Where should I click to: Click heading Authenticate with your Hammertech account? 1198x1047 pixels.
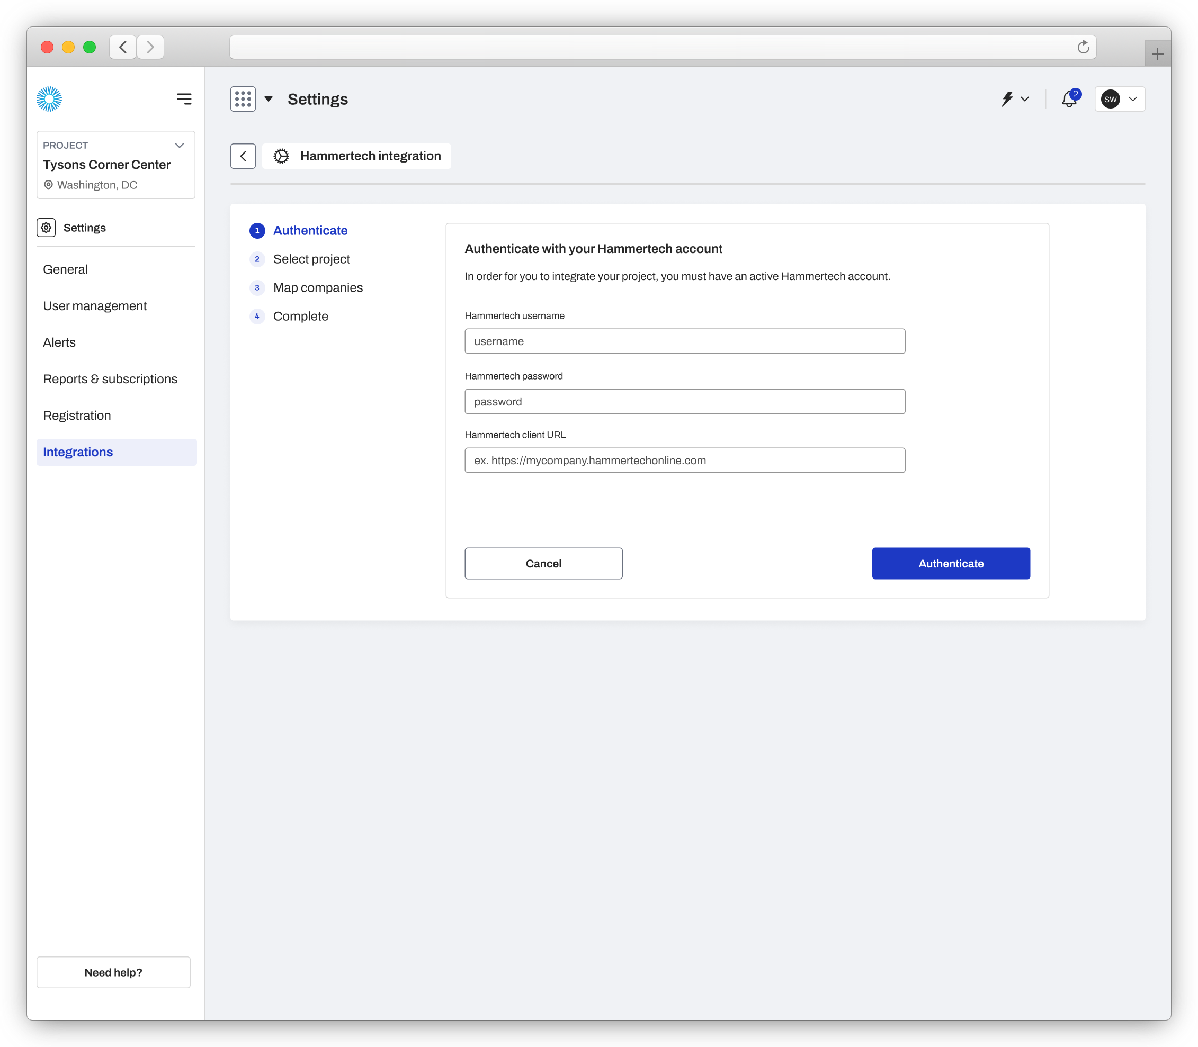(x=594, y=249)
